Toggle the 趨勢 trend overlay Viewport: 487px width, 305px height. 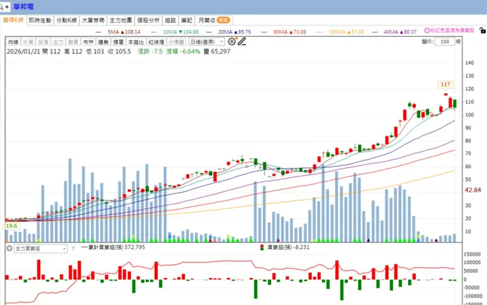pyautogui.click(x=103, y=42)
